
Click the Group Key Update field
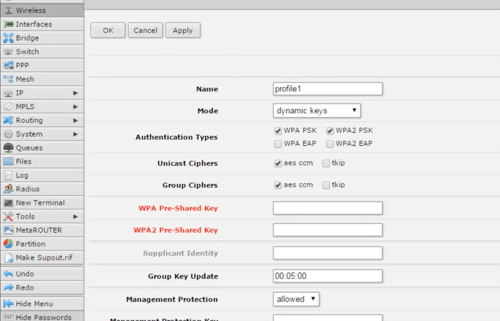pos(327,276)
